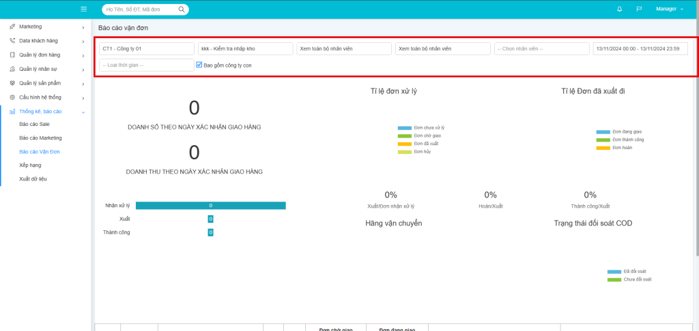Click the flag icon in header

click(639, 9)
